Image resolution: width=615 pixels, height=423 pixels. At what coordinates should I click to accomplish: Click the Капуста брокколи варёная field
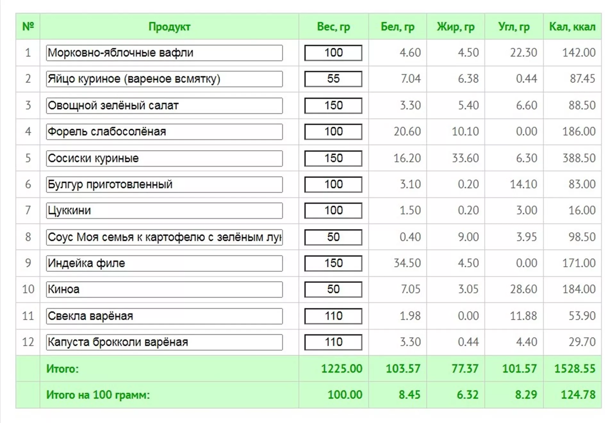pyautogui.click(x=164, y=342)
